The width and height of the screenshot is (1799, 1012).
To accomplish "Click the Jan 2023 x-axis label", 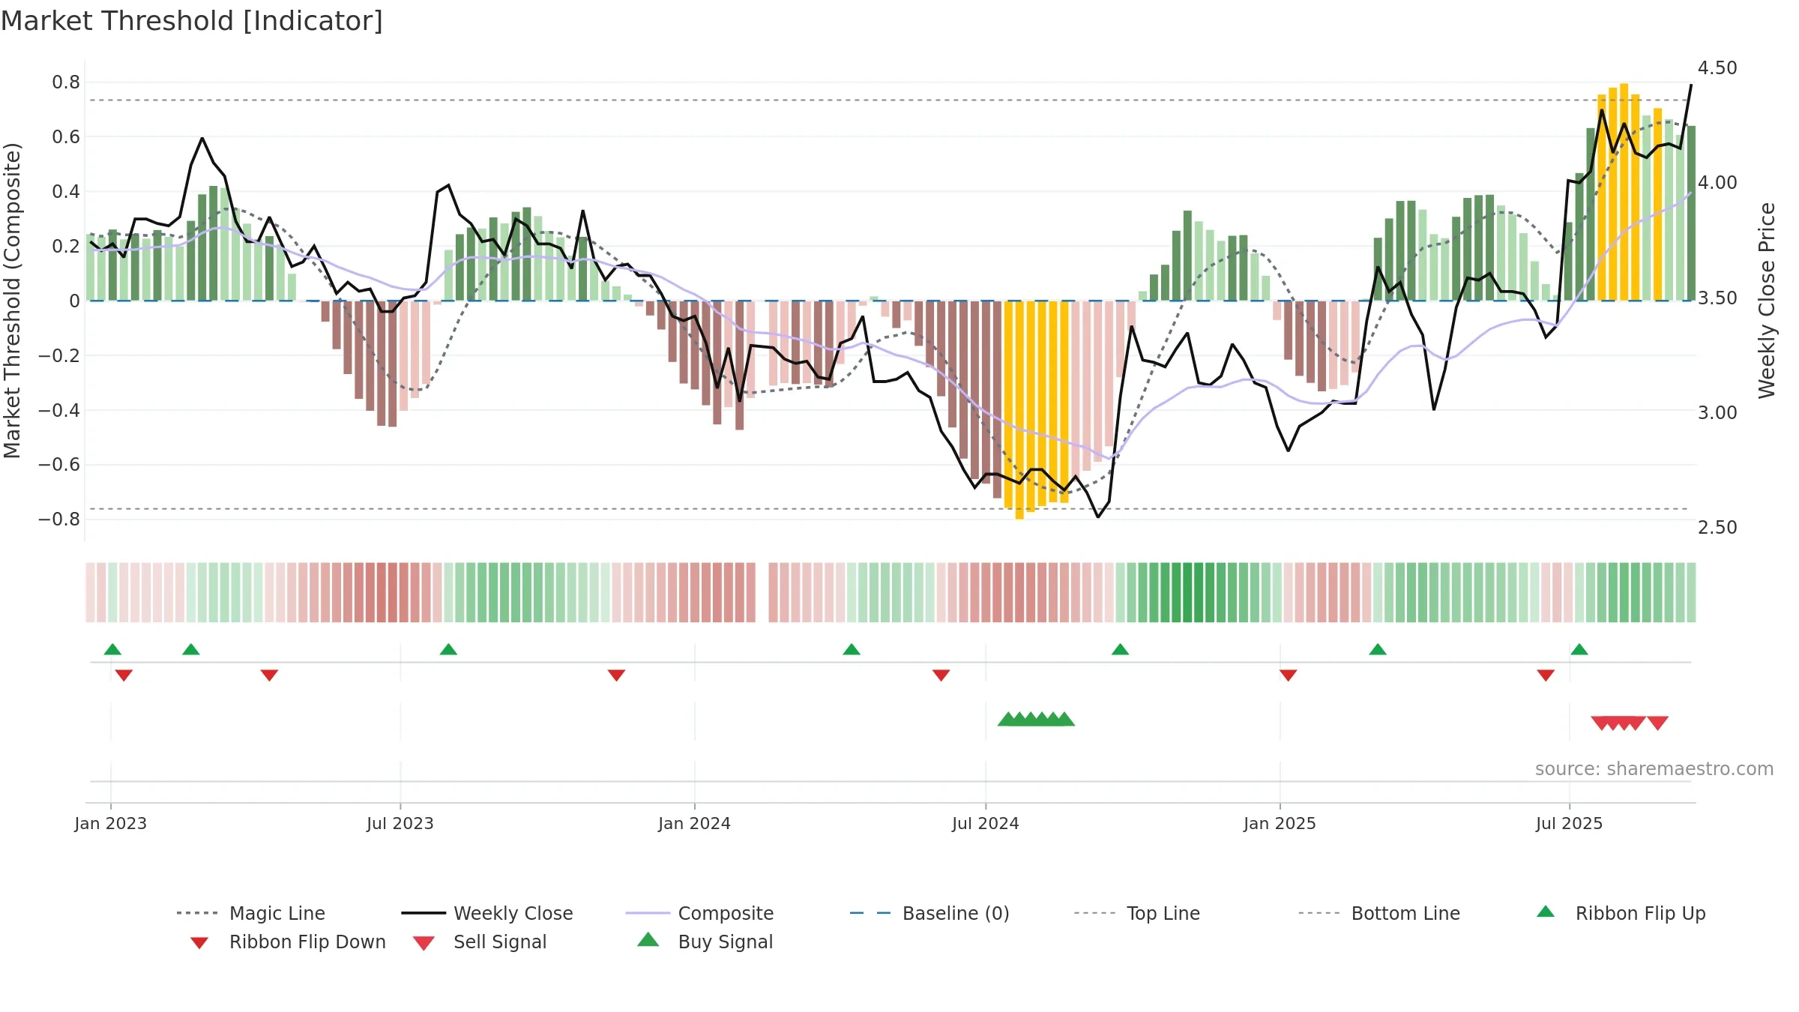I will 111,823.
